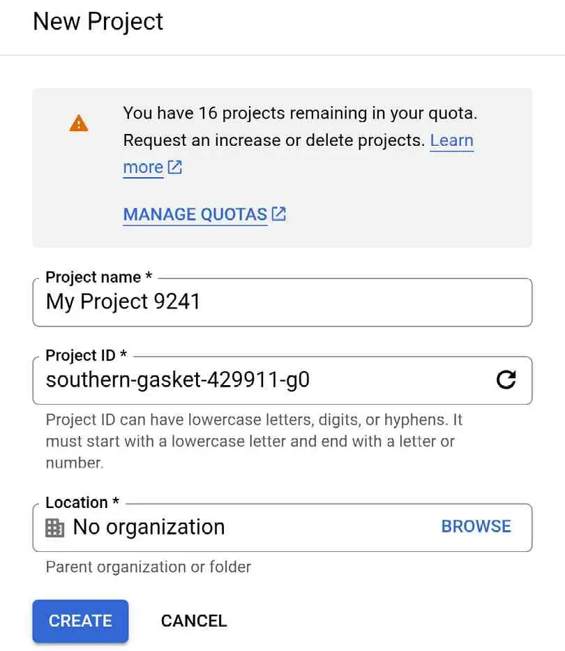Regenerate the Project ID with the refresh icon
This screenshot has height=651, width=565.
pos(506,380)
